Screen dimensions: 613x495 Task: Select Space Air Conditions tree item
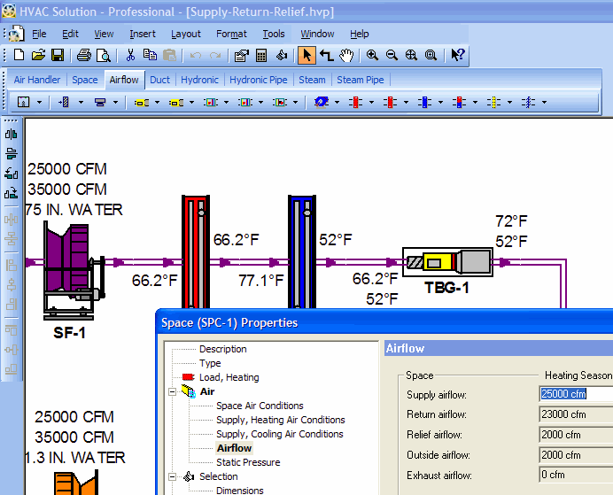pos(260,406)
